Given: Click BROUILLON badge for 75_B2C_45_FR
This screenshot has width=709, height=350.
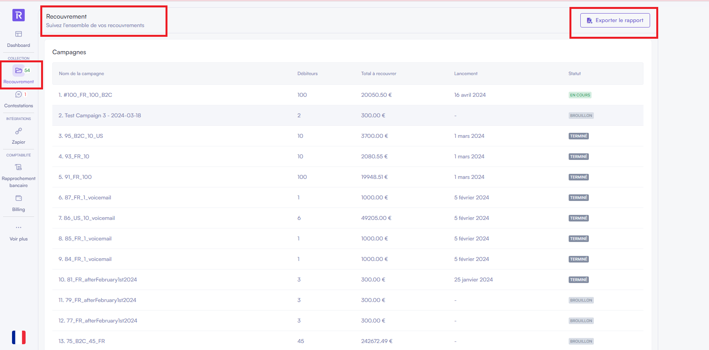Looking at the screenshot, I should coord(581,341).
